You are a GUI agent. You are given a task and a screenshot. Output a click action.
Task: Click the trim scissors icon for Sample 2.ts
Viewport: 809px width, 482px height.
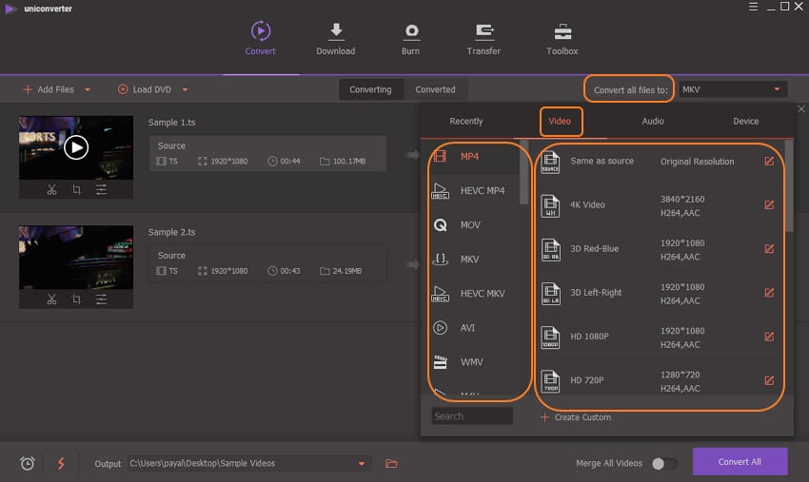[x=51, y=299]
